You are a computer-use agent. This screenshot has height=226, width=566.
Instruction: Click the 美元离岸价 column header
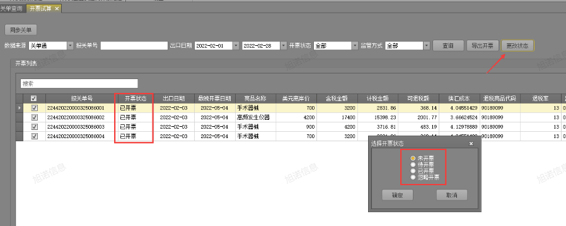point(296,98)
